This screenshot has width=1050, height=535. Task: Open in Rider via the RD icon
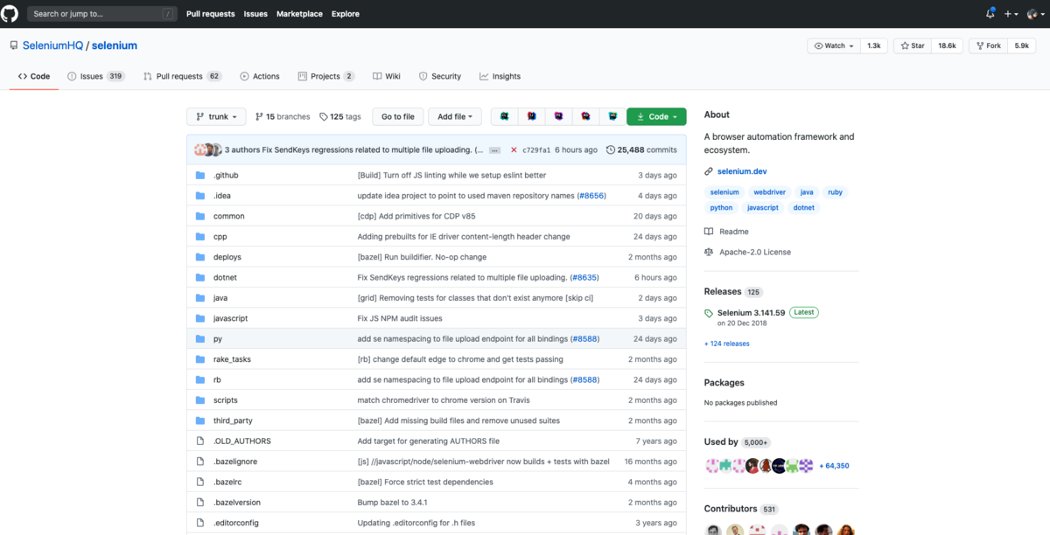[x=585, y=116]
